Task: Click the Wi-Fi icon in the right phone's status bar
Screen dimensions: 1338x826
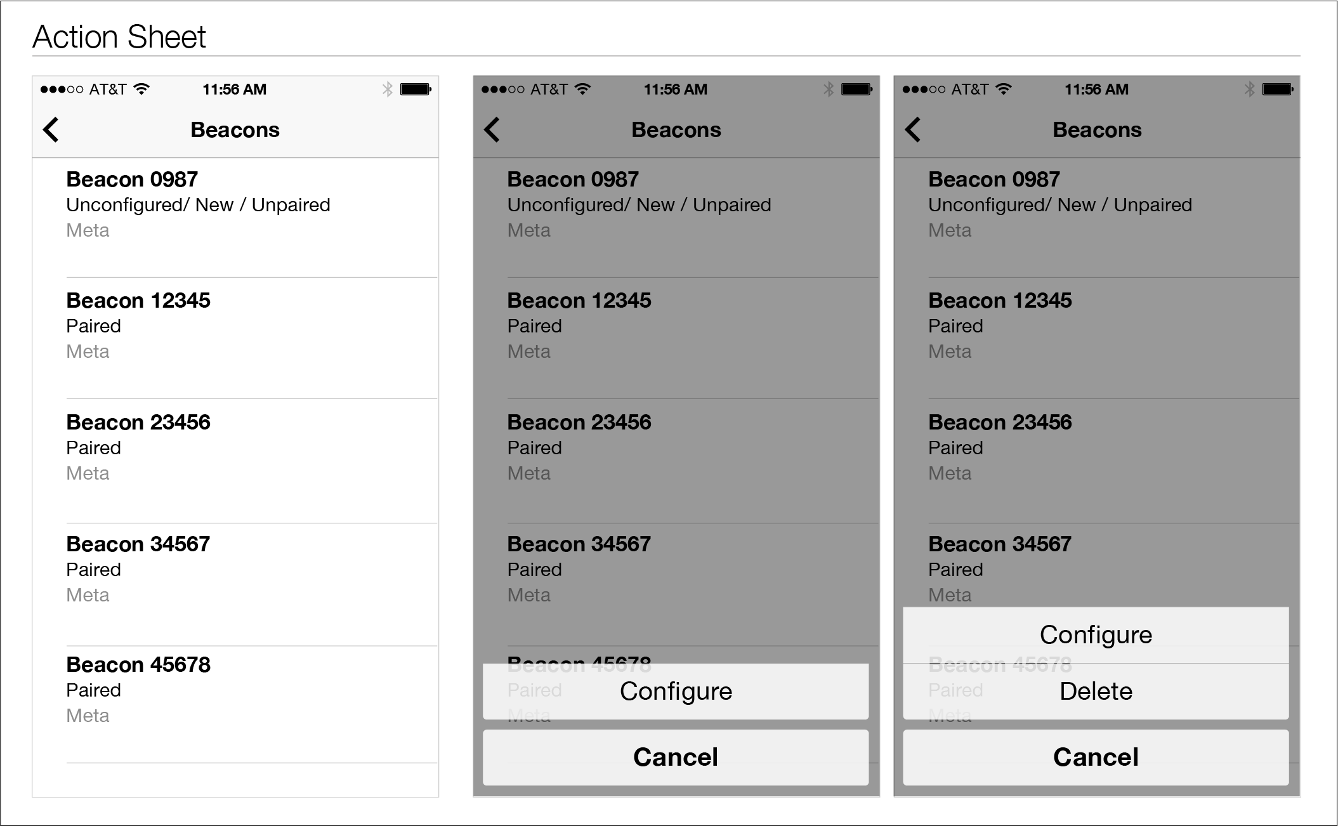Action: click(1004, 89)
